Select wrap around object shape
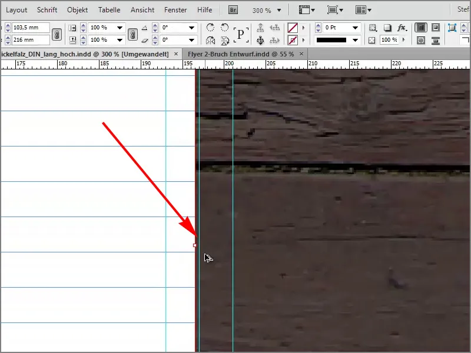Image resolution: width=471 pixels, height=353 pixels. (x=421, y=40)
